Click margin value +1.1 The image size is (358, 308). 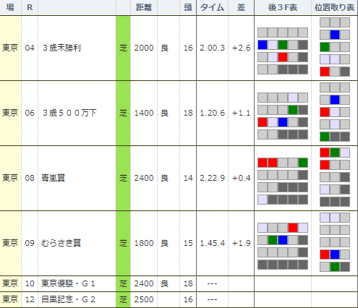[241, 113]
